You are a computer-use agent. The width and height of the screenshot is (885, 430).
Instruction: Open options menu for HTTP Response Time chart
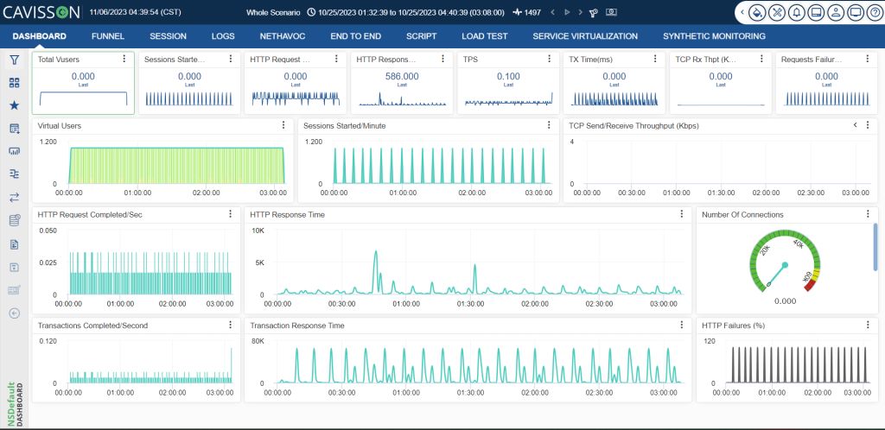(682, 213)
